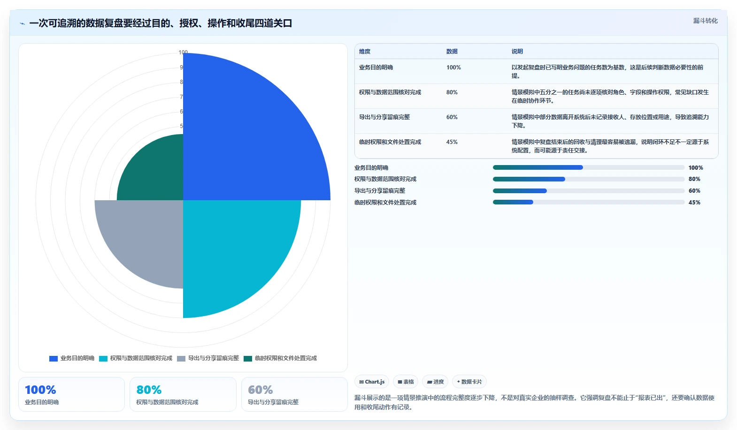Click the 说明 column header
The width and height of the screenshot is (737, 430).
517,52
